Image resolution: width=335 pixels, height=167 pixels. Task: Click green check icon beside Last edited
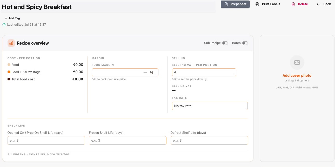click(x=4, y=25)
